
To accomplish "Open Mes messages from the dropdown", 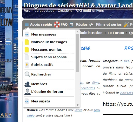I will coord(49,34).
